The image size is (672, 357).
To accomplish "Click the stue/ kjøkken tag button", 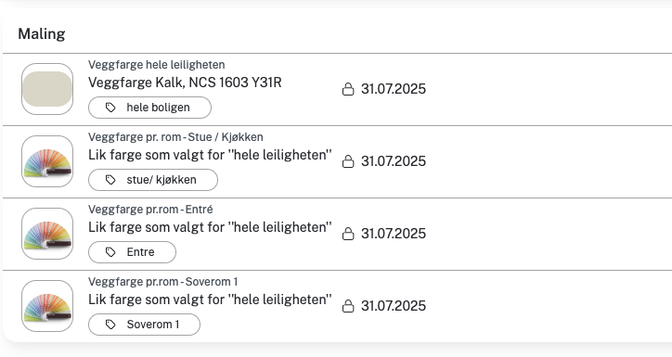I will tap(153, 180).
